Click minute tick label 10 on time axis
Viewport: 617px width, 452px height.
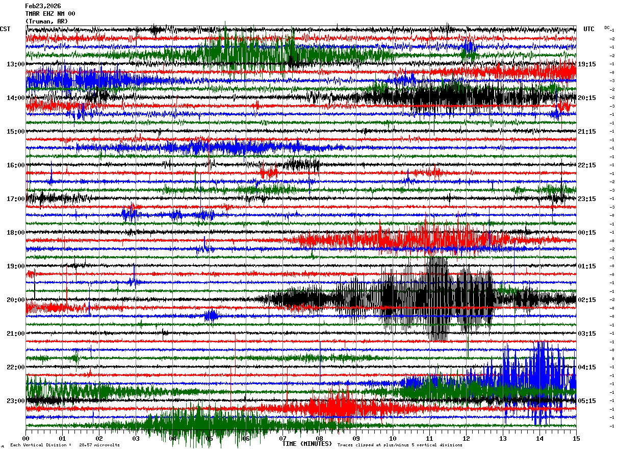(x=393, y=438)
